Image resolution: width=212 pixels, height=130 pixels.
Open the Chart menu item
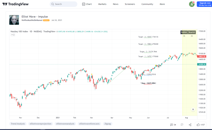(x=87, y=4)
